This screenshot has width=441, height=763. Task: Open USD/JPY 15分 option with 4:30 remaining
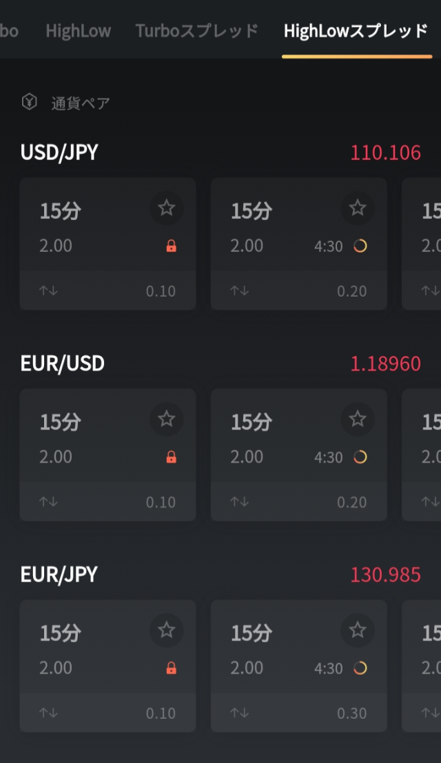coord(299,244)
